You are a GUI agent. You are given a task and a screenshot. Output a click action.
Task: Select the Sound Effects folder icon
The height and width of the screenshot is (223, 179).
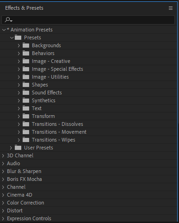[x=26, y=93]
